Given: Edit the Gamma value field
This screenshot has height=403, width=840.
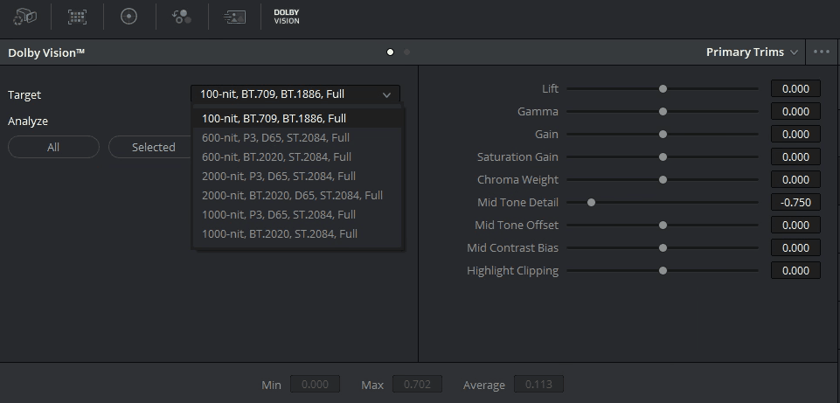Looking at the screenshot, I should point(795,112).
